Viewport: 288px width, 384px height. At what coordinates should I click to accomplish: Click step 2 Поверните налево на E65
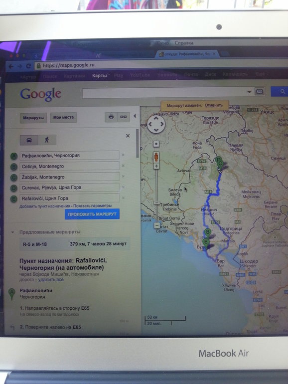pos(50,327)
